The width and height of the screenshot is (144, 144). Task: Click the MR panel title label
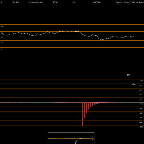click(x=128, y=75)
